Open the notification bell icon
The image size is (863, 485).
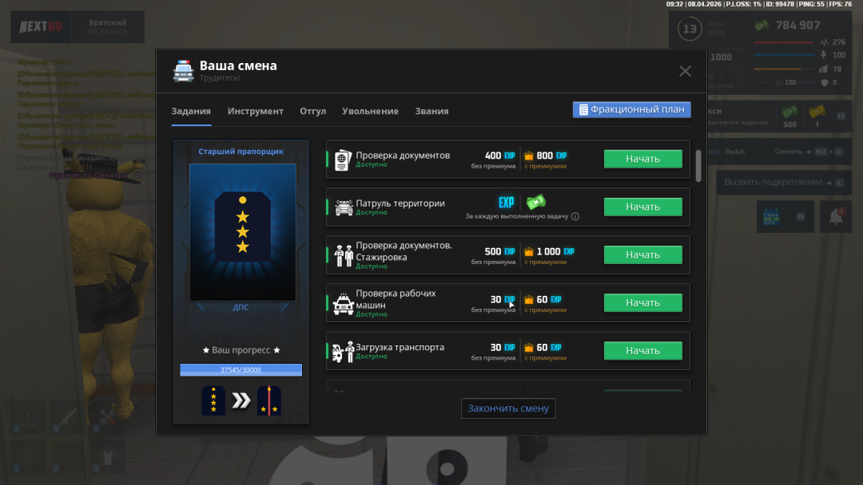click(x=835, y=216)
